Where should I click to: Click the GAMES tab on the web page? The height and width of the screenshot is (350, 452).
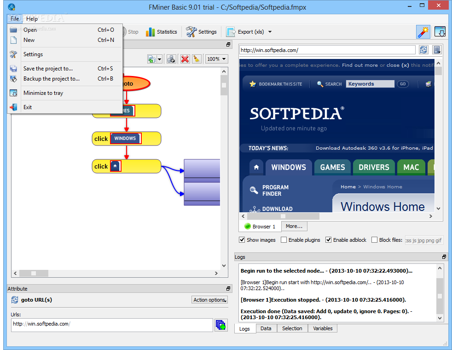coord(332,167)
